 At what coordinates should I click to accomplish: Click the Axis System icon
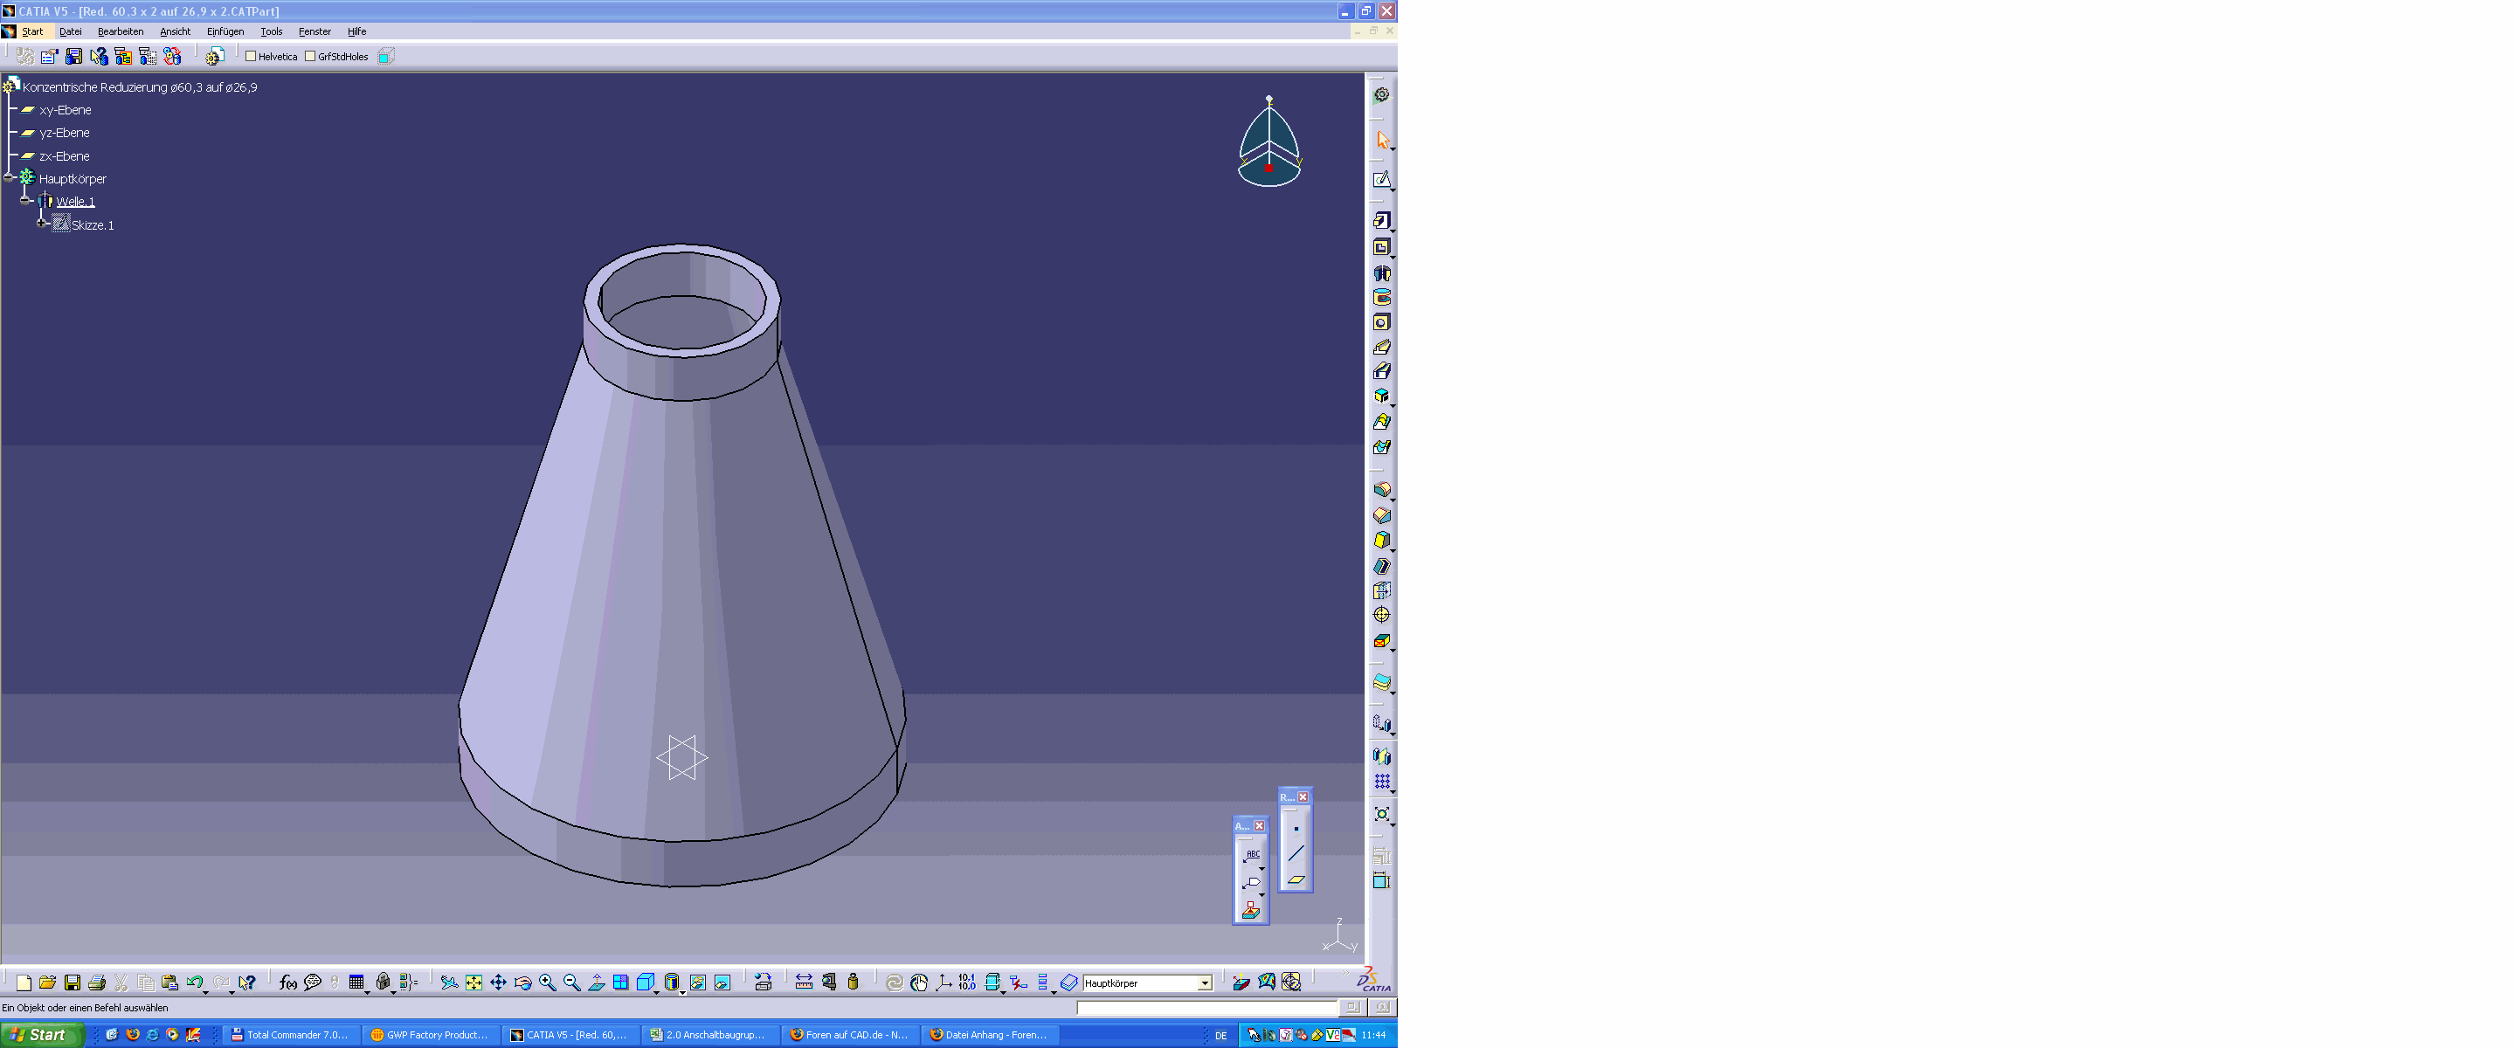pyautogui.click(x=943, y=982)
